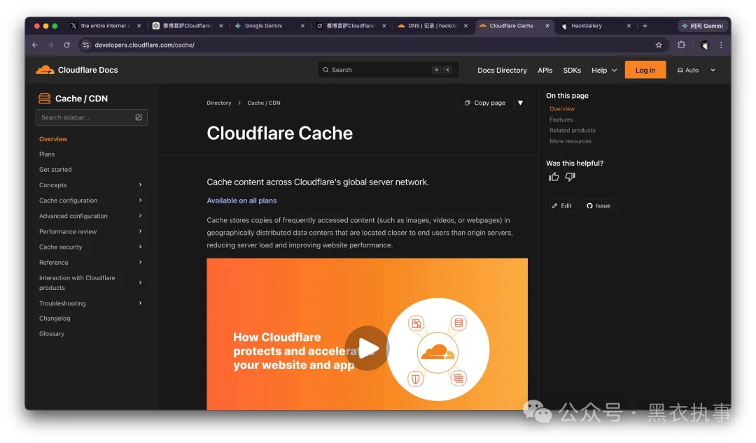Click Directory breadcrumb link
Screen dimensions: 756x443
(219, 103)
